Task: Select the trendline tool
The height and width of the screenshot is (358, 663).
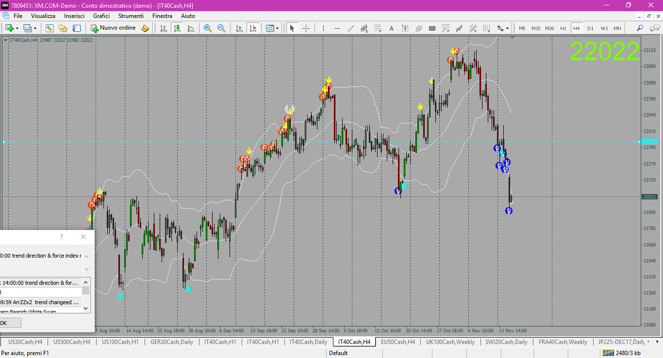Action: pyautogui.click(x=350, y=28)
